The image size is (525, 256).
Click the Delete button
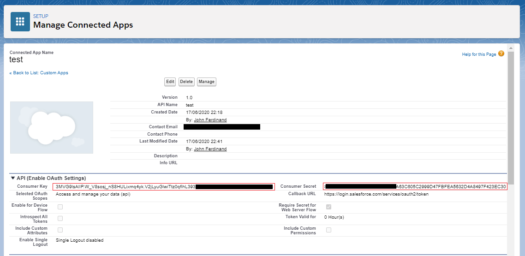(x=186, y=82)
